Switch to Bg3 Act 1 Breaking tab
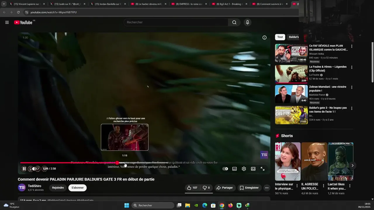 pyautogui.click(x=229, y=4)
